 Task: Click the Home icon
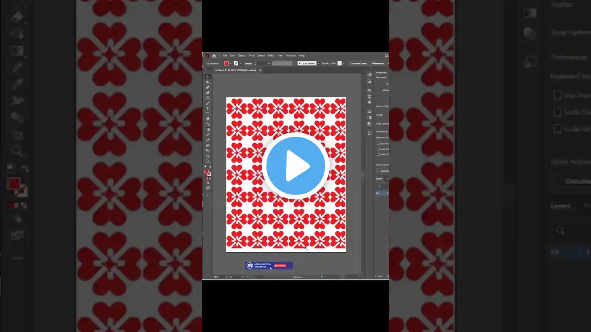tap(214, 56)
